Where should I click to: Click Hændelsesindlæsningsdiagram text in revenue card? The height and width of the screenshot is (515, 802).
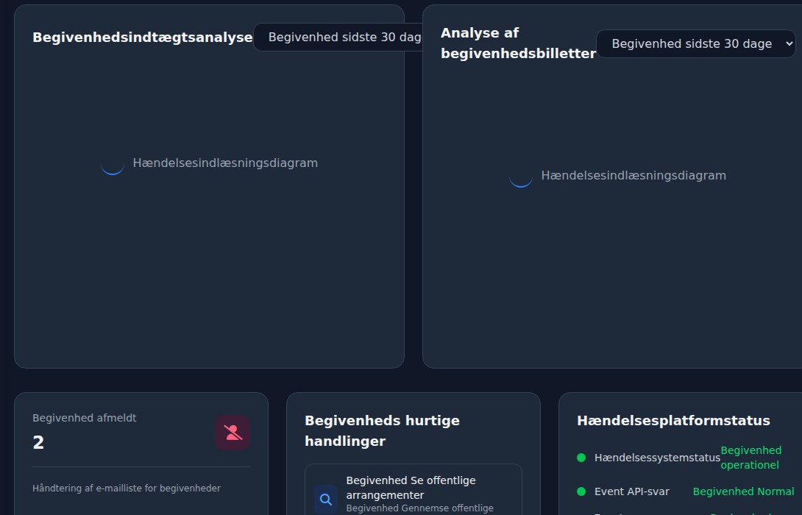[225, 163]
